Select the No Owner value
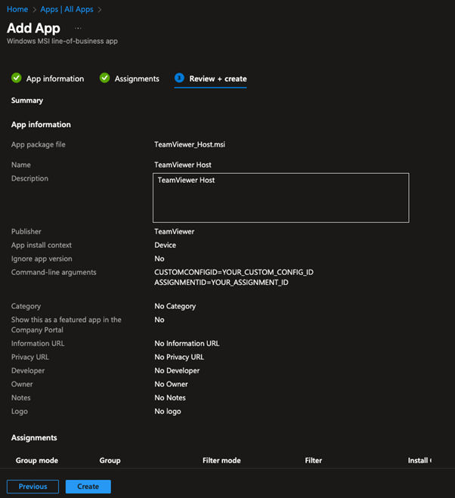This screenshot has width=455, height=498. (171, 385)
